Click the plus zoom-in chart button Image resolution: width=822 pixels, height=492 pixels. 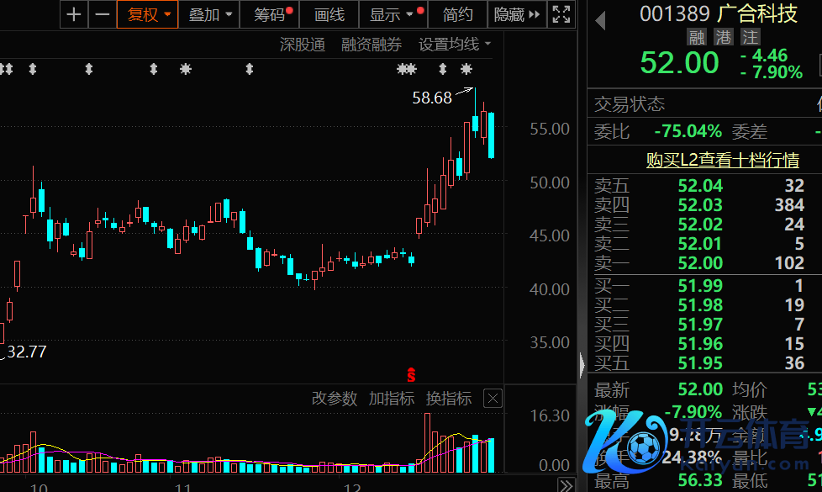tap(75, 14)
